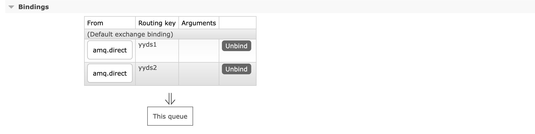Open amq.direct exchange bound with yyds1

110,50
